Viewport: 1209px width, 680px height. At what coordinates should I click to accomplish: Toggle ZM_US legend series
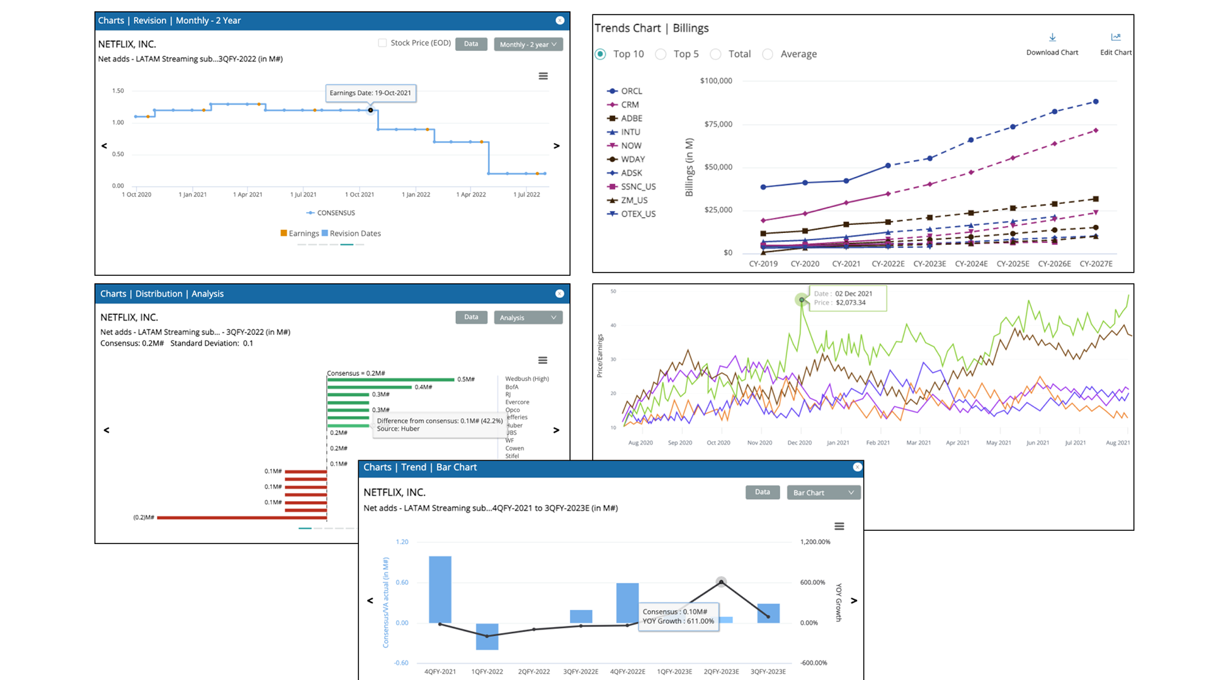tap(627, 201)
